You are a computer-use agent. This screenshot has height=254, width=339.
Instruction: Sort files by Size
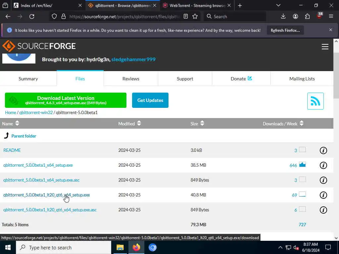pyautogui.click(x=197, y=124)
